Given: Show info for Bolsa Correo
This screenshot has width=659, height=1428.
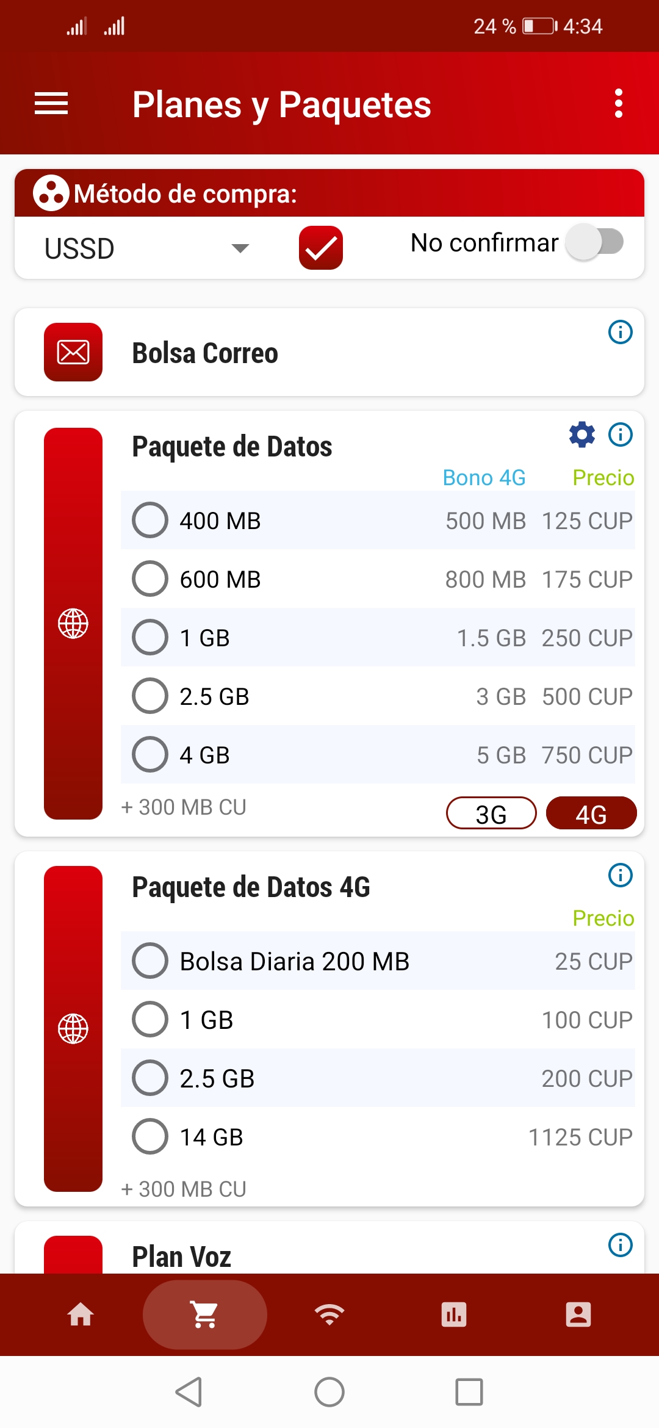Looking at the screenshot, I should click(621, 332).
